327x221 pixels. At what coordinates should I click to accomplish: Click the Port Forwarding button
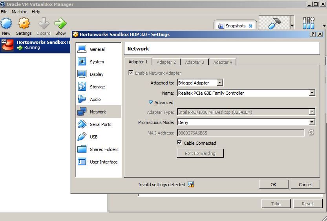click(x=200, y=153)
